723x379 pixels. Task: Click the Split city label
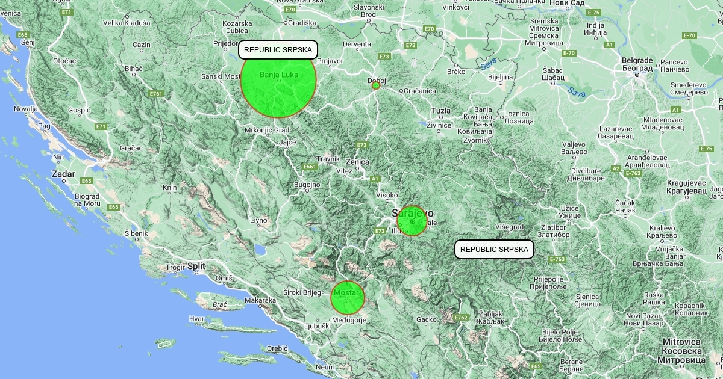pos(196,266)
